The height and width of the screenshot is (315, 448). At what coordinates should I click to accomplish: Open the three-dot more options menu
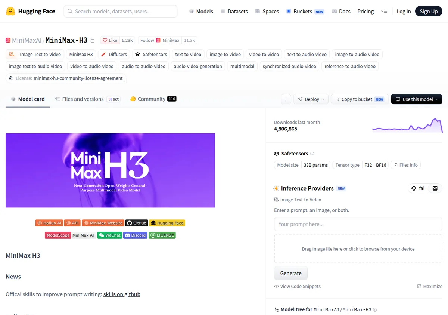click(x=286, y=99)
